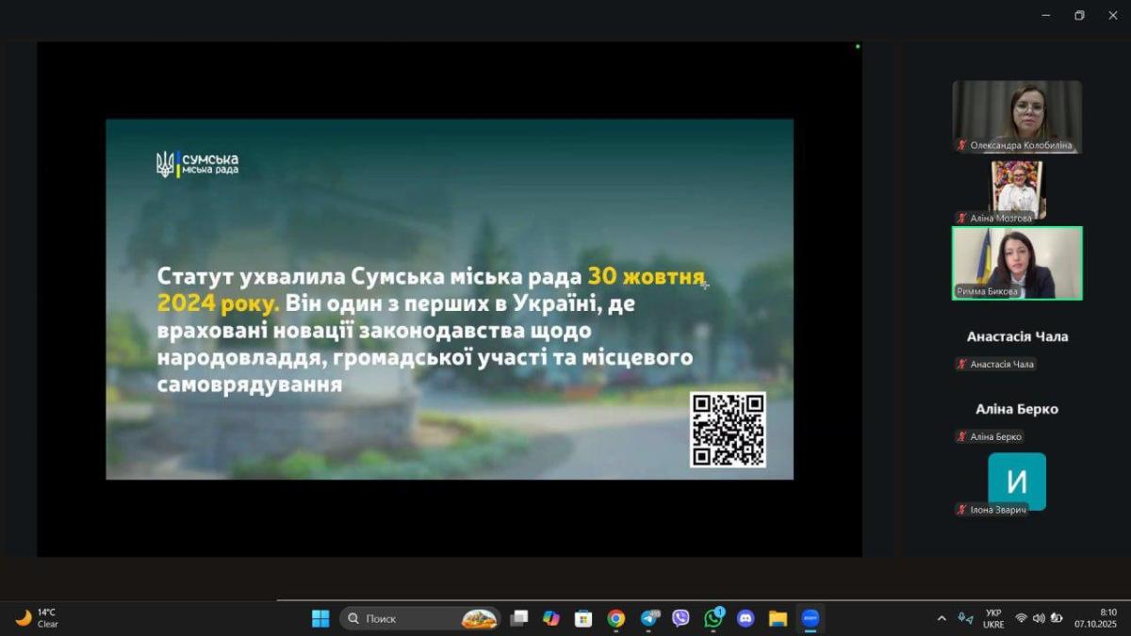Open Telegram from the taskbar
Screen dimensions: 1131x636
[649, 618]
